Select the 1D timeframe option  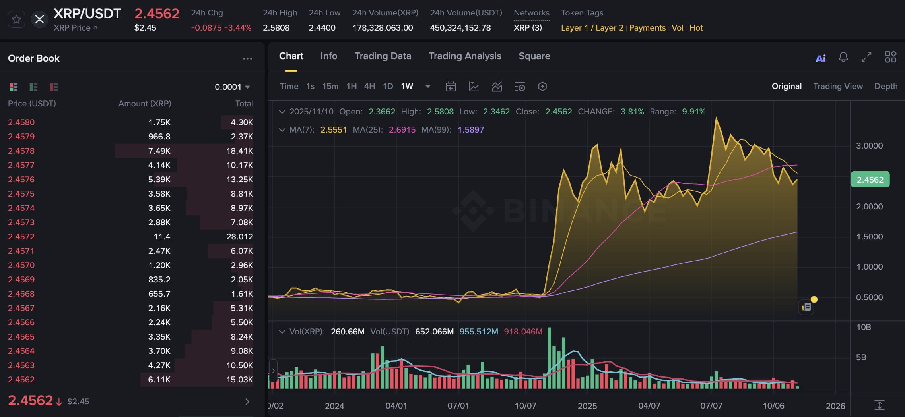click(x=388, y=86)
